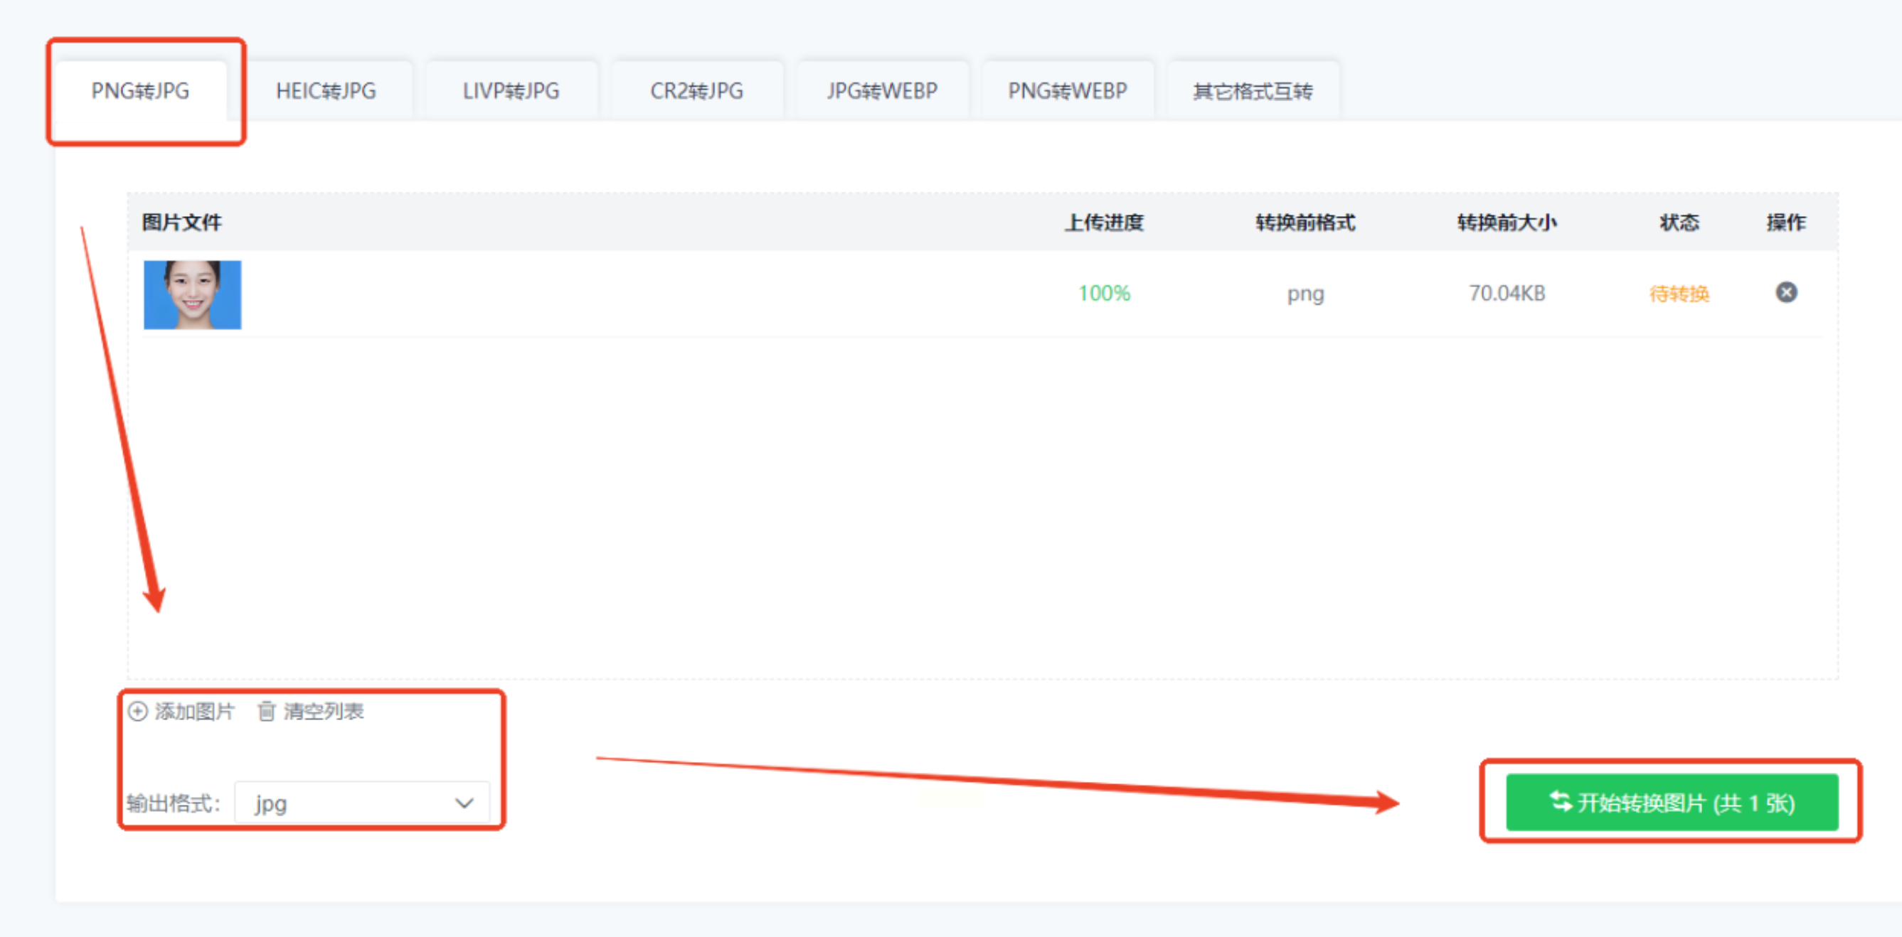Viewport: 1902px width, 937px height.
Task: Go to the CR2转JPG tab
Action: click(696, 91)
